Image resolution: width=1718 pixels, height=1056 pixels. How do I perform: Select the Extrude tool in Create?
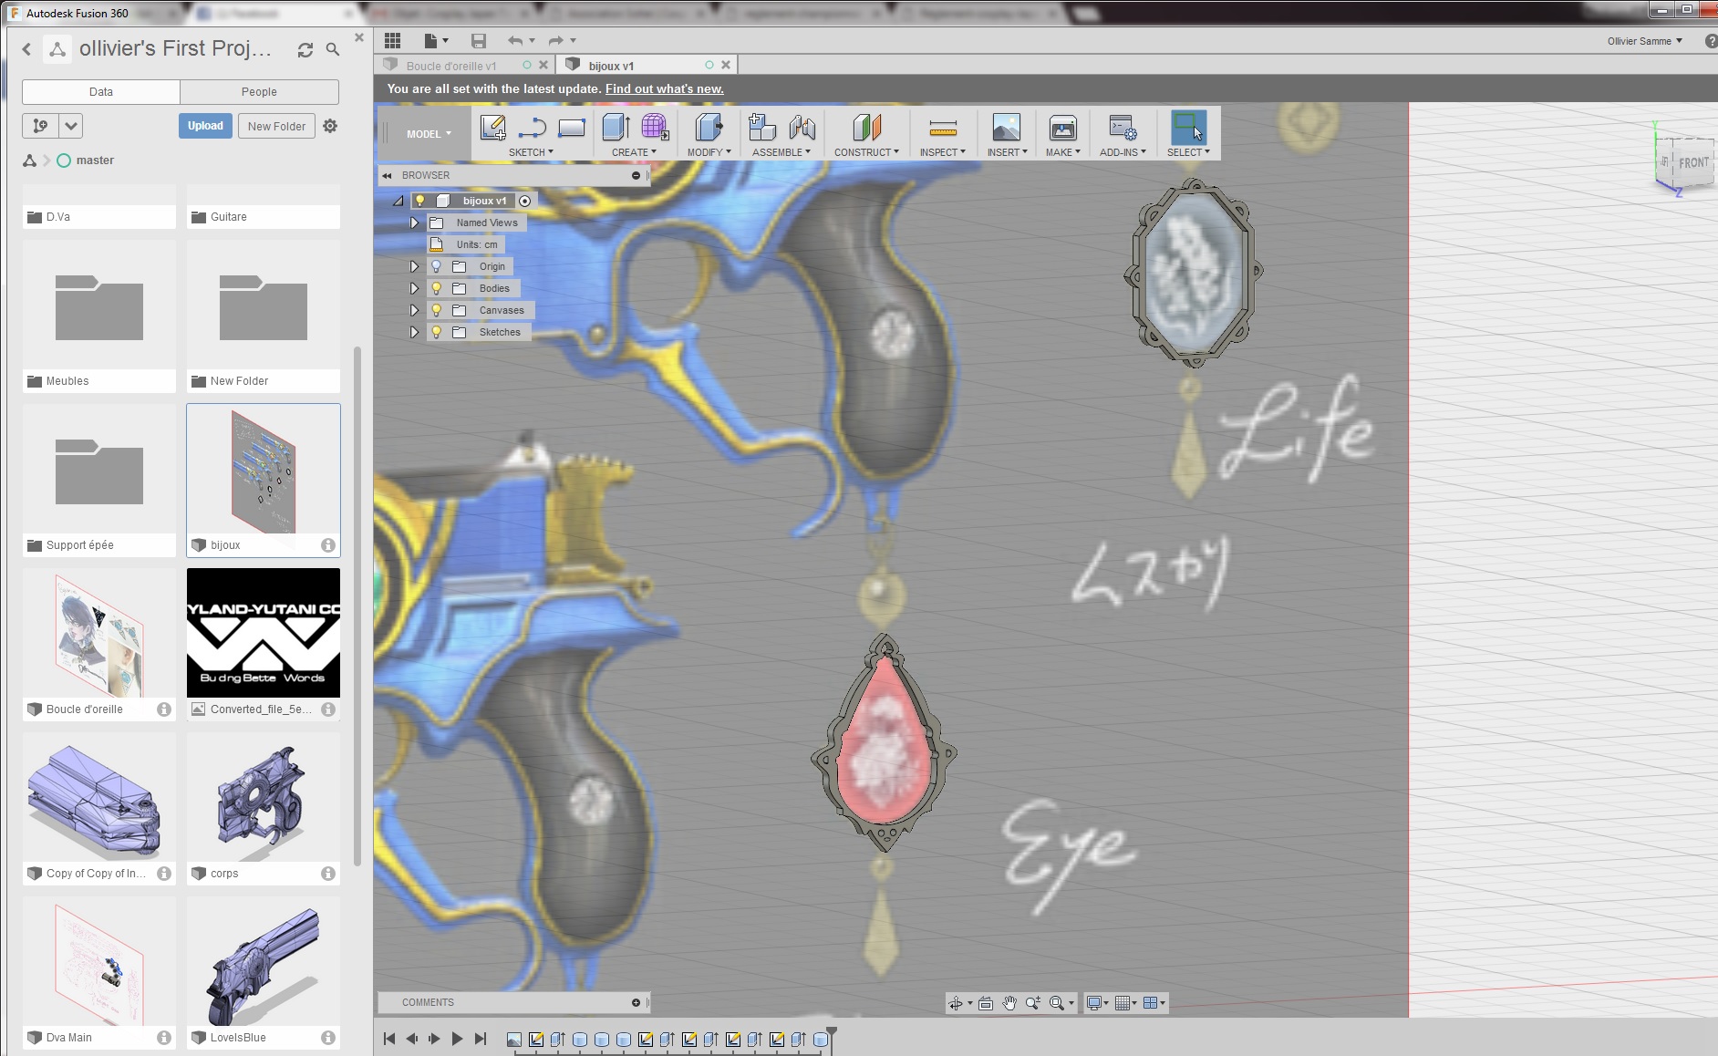tap(616, 128)
